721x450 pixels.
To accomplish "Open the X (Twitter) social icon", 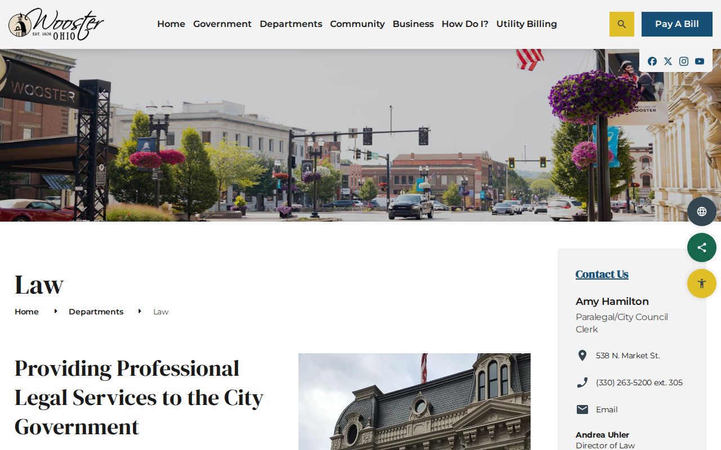I will click(668, 61).
